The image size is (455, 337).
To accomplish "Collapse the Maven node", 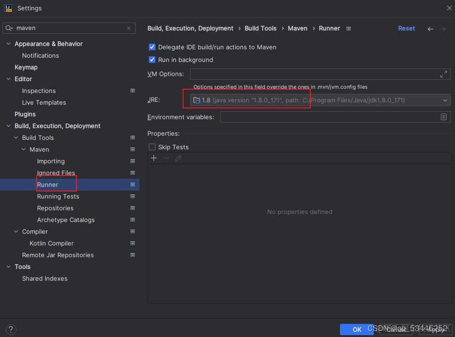I will coord(23,149).
